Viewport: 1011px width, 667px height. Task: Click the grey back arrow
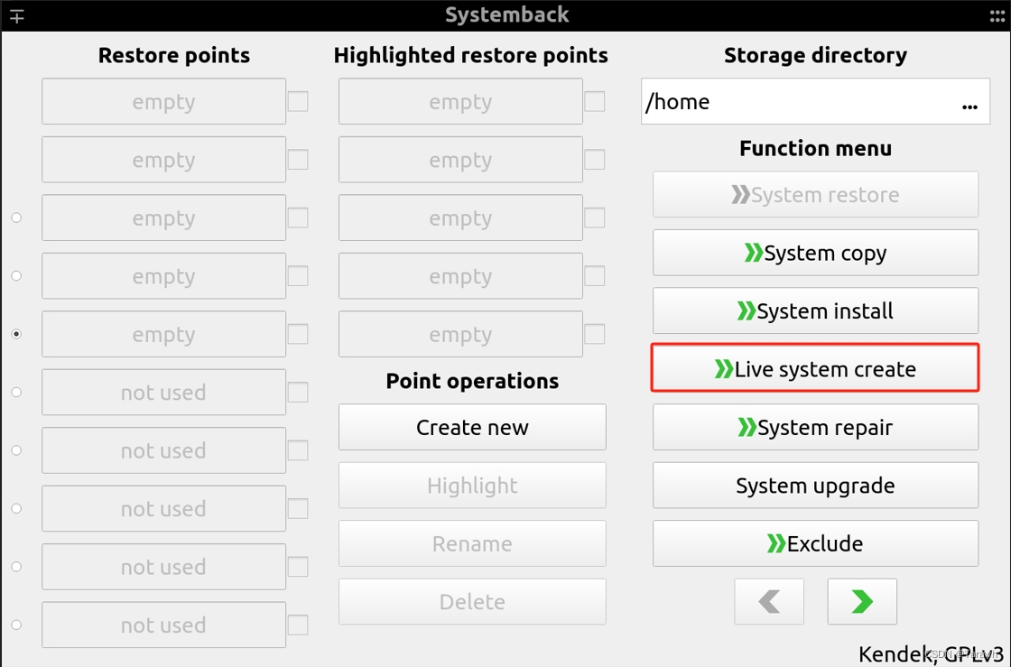click(769, 601)
